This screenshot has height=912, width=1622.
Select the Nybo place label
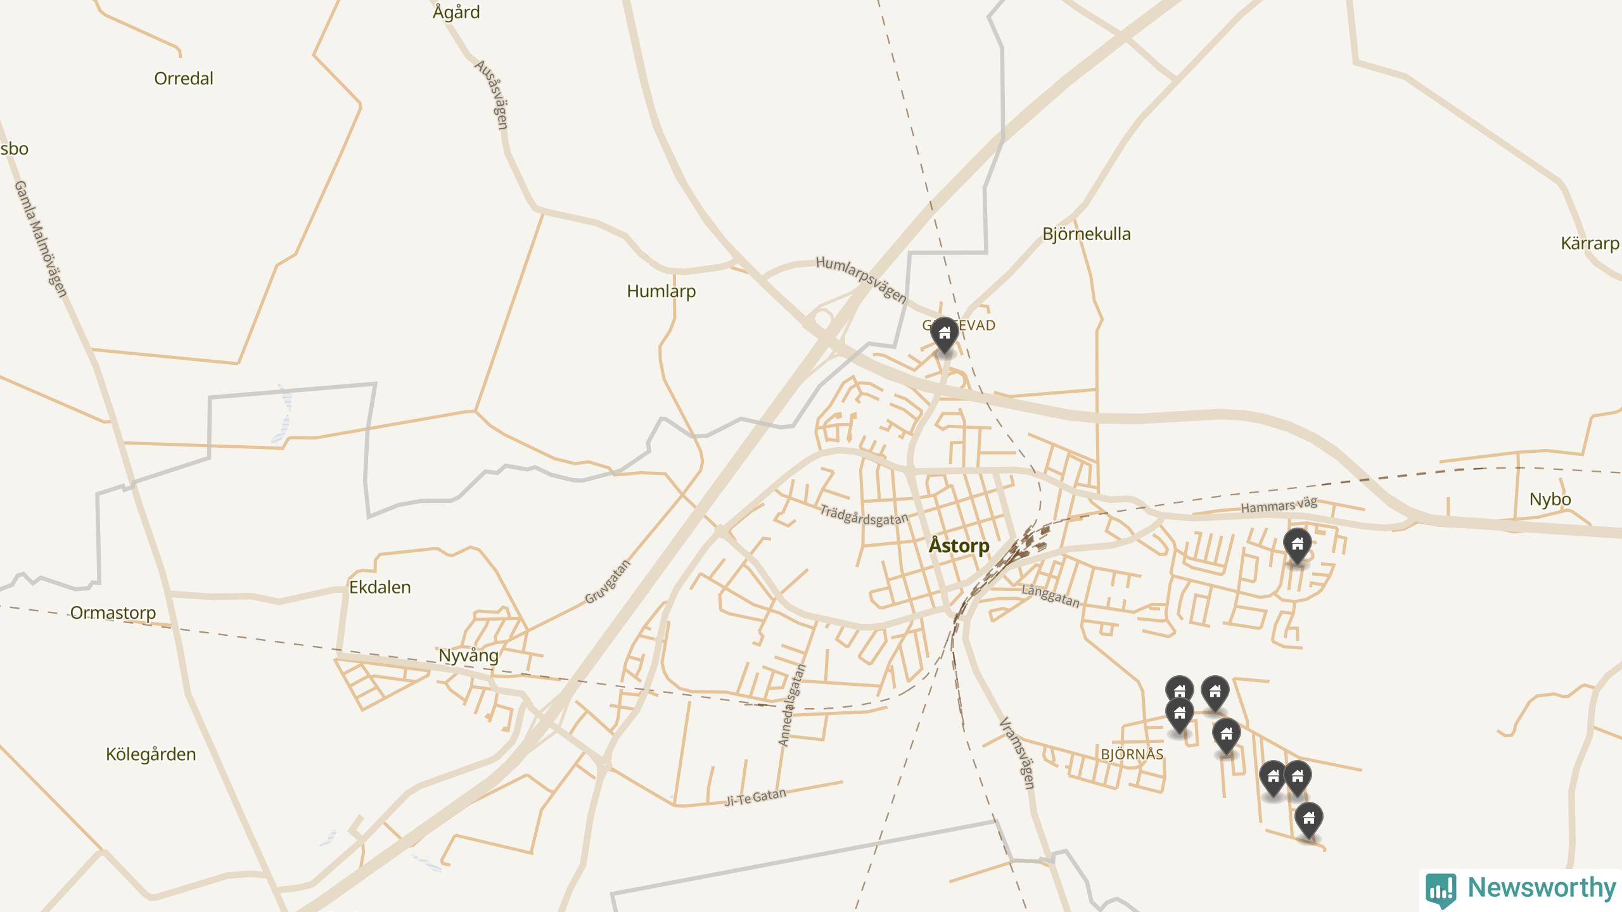pyautogui.click(x=1550, y=500)
